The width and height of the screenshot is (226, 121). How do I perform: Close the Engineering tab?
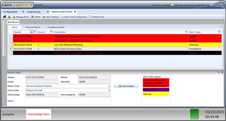coord(48,12)
